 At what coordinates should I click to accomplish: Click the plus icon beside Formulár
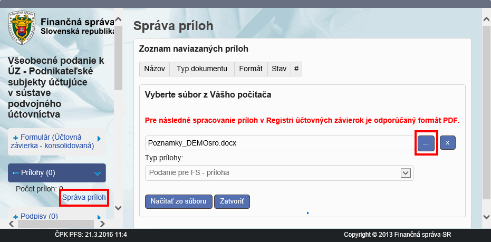point(15,138)
